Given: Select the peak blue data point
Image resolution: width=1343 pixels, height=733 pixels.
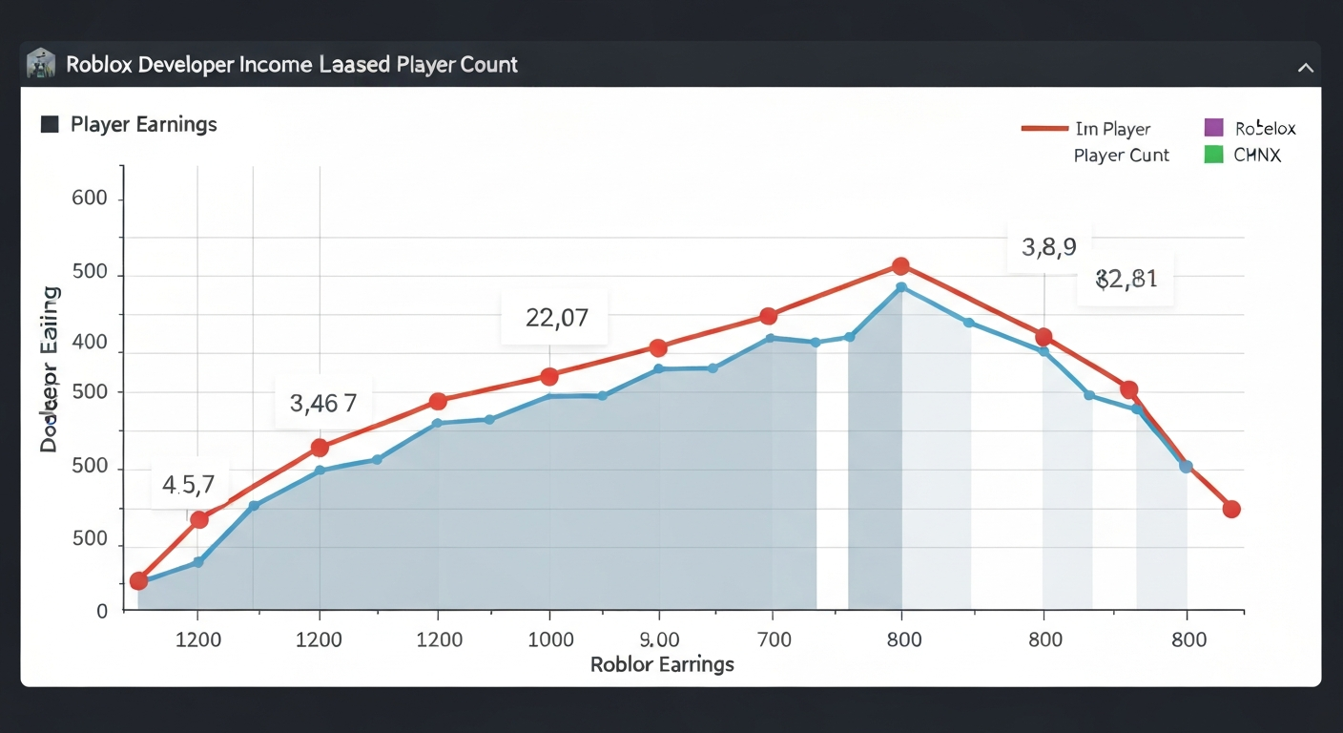Looking at the screenshot, I should click(x=902, y=287).
